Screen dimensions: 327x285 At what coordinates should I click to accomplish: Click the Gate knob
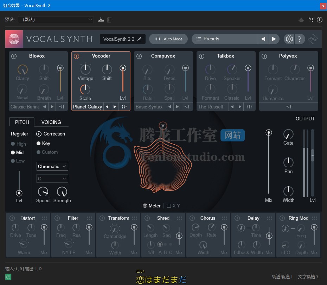tap(288, 134)
